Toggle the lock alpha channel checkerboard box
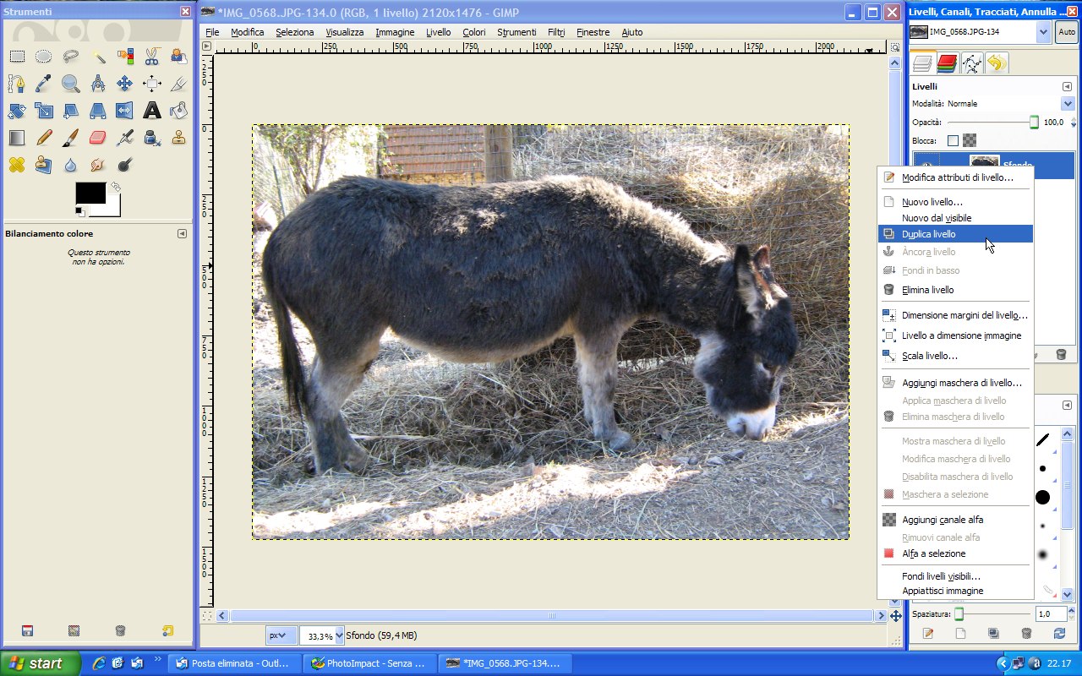 (970, 140)
